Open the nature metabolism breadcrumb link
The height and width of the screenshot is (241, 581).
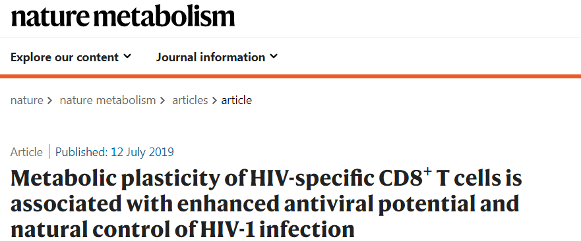click(107, 100)
